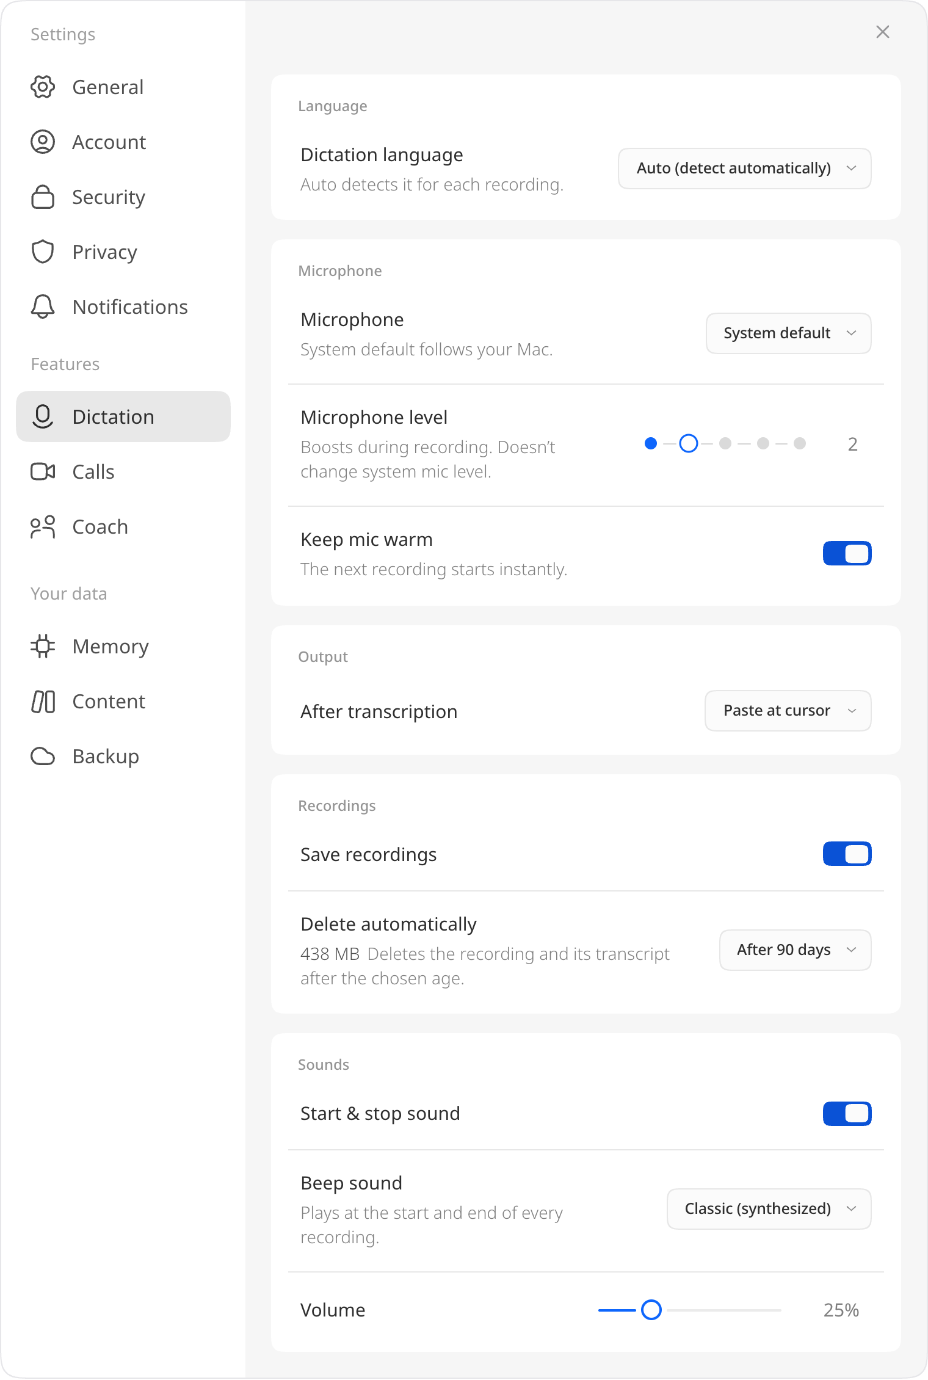Viewport: 928px width, 1380px height.
Task: Click the Volume slider handle
Action: (651, 1310)
